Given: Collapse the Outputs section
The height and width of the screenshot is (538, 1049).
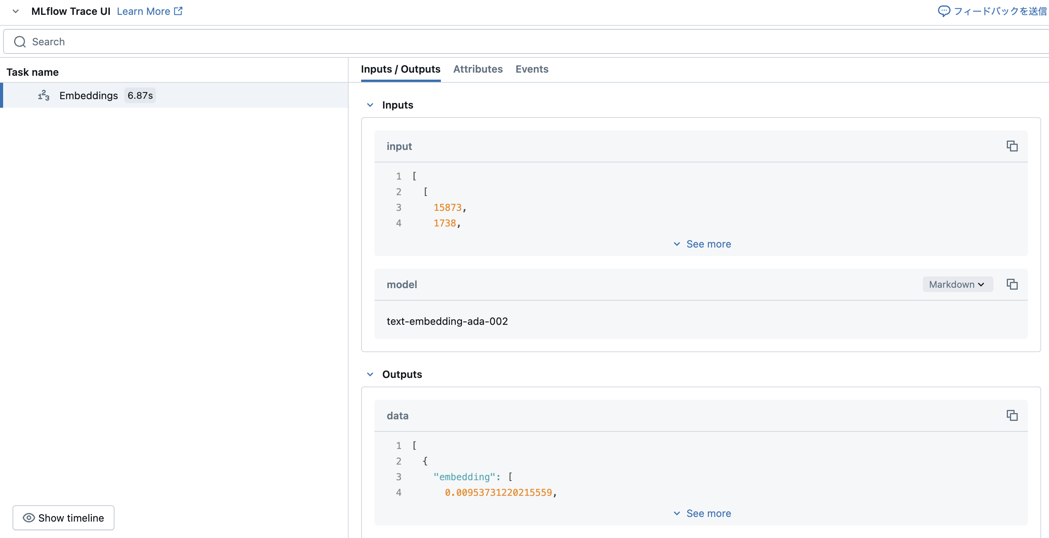Looking at the screenshot, I should coord(370,374).
